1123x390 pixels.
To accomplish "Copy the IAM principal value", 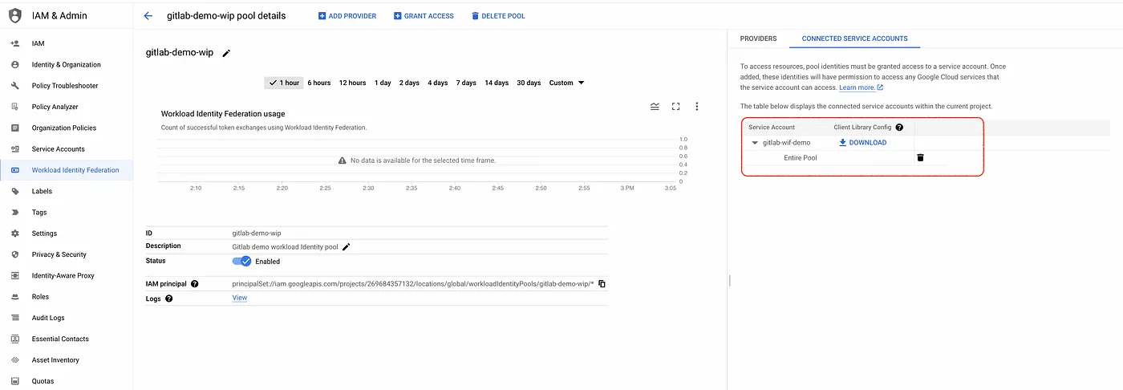I will [x=602, y=284].
